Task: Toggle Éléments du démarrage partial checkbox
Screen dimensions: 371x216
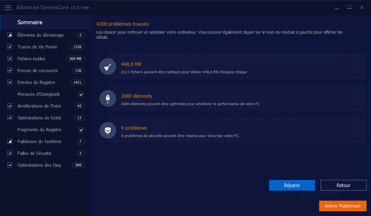Action: [x=10, y=35]
